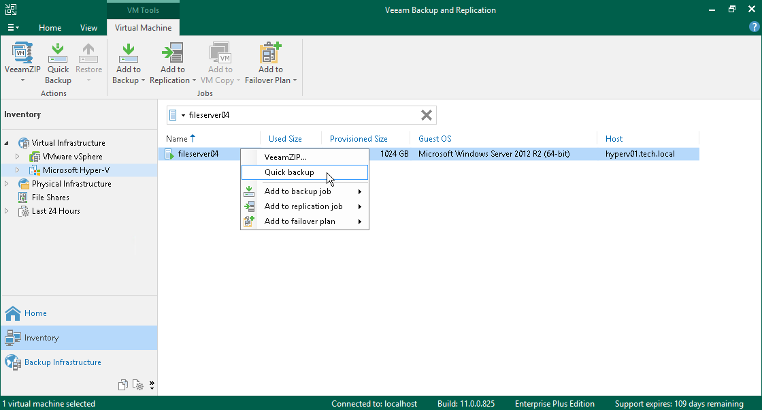This screenshot has width=762, height=410.
Task: Click the Microsoft Windows Server 2012 R2 cell
Action: click(494, 154)
